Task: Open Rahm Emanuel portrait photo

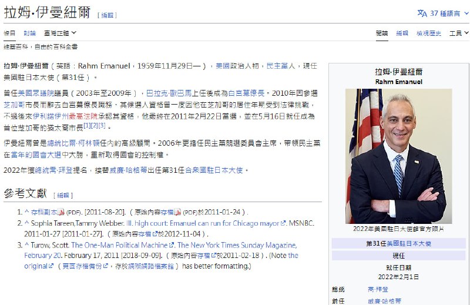Action: tap(398, 156)
